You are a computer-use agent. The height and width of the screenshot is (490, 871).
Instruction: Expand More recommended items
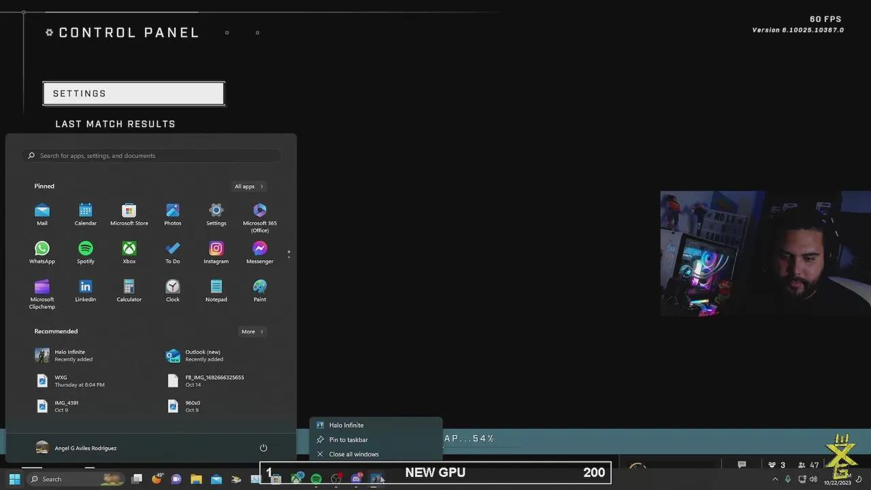(x=252, y=331)
